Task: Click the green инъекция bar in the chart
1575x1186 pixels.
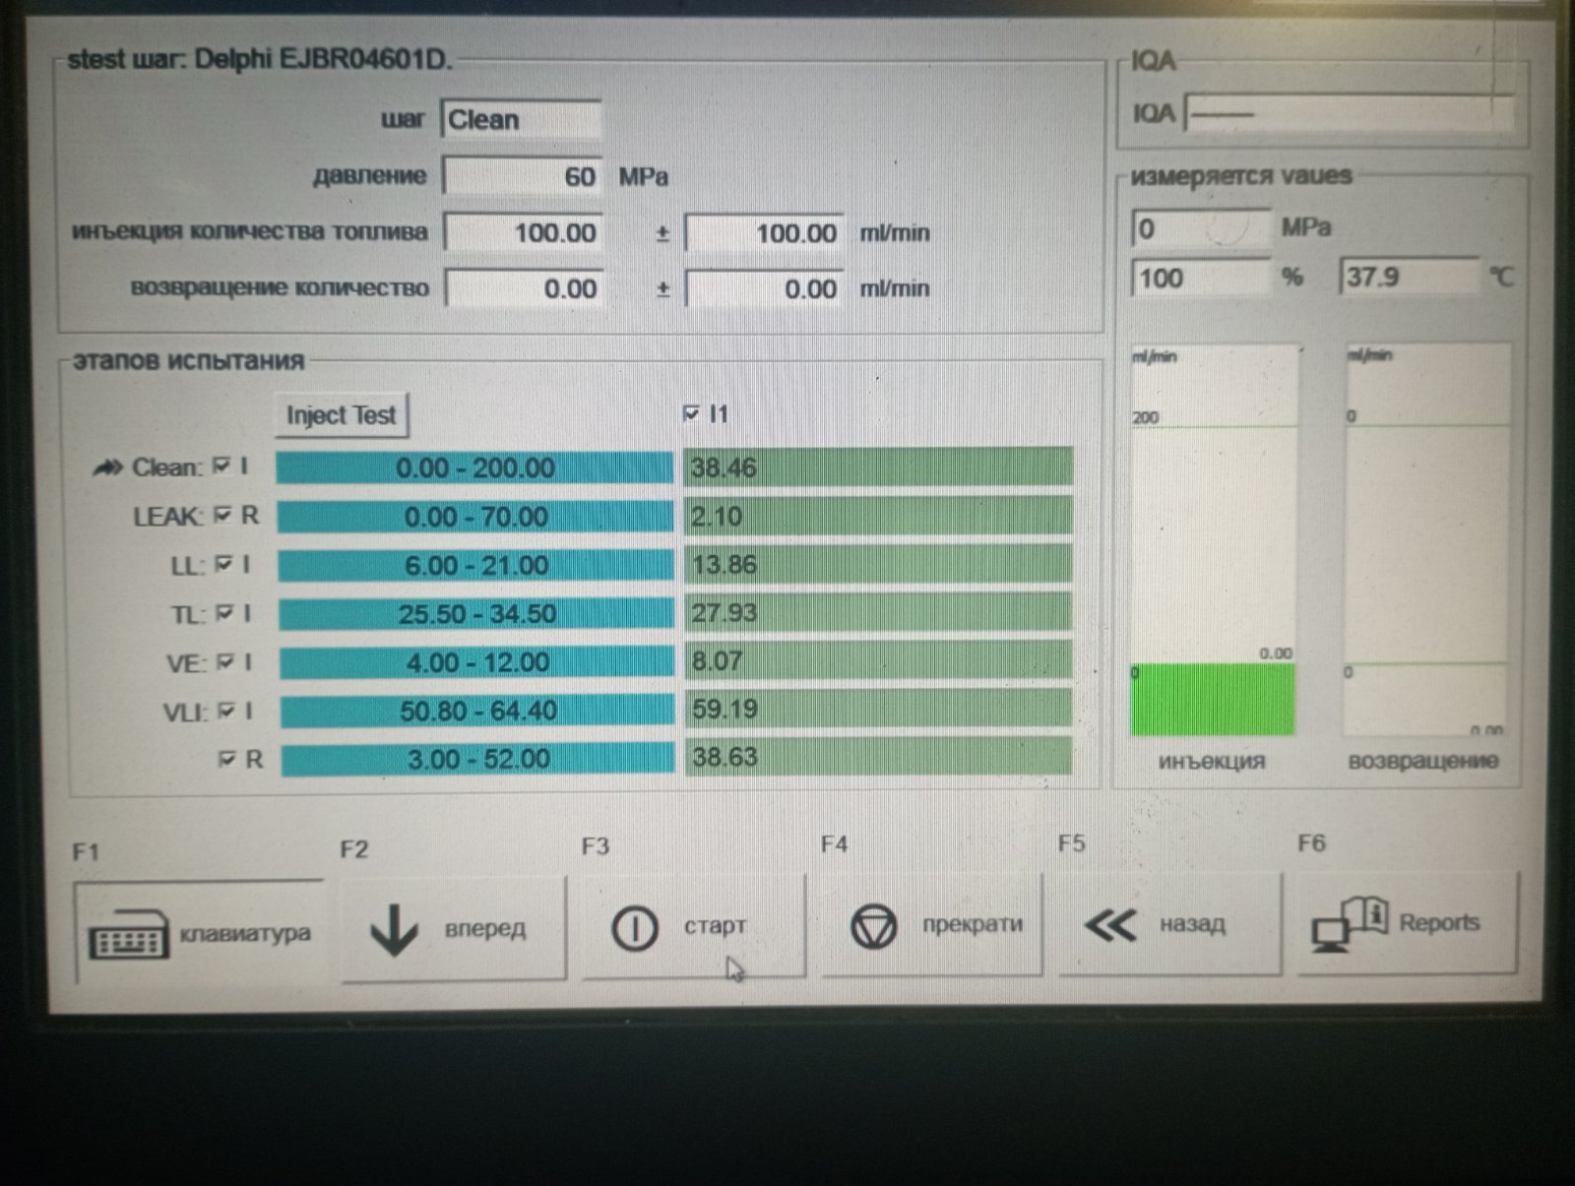Action: [x=1213, y=700]
